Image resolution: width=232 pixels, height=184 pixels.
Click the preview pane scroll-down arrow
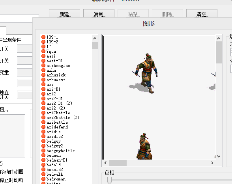219,156
